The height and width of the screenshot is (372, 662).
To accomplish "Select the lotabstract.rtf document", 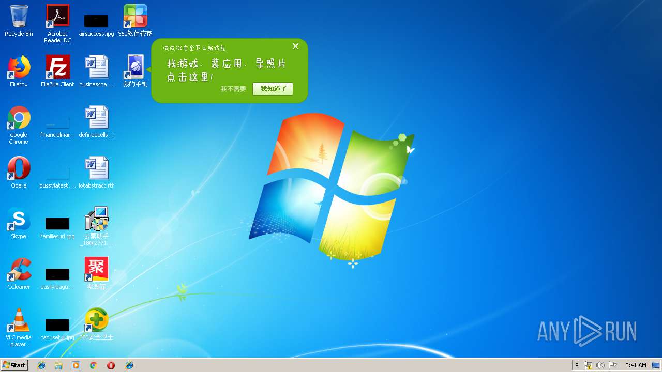I will tap(96, 173).
